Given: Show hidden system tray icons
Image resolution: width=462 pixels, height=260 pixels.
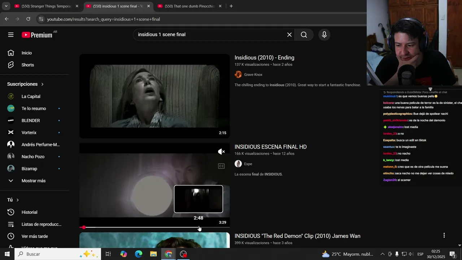Looking at the screenshot, I should (383, 254).
